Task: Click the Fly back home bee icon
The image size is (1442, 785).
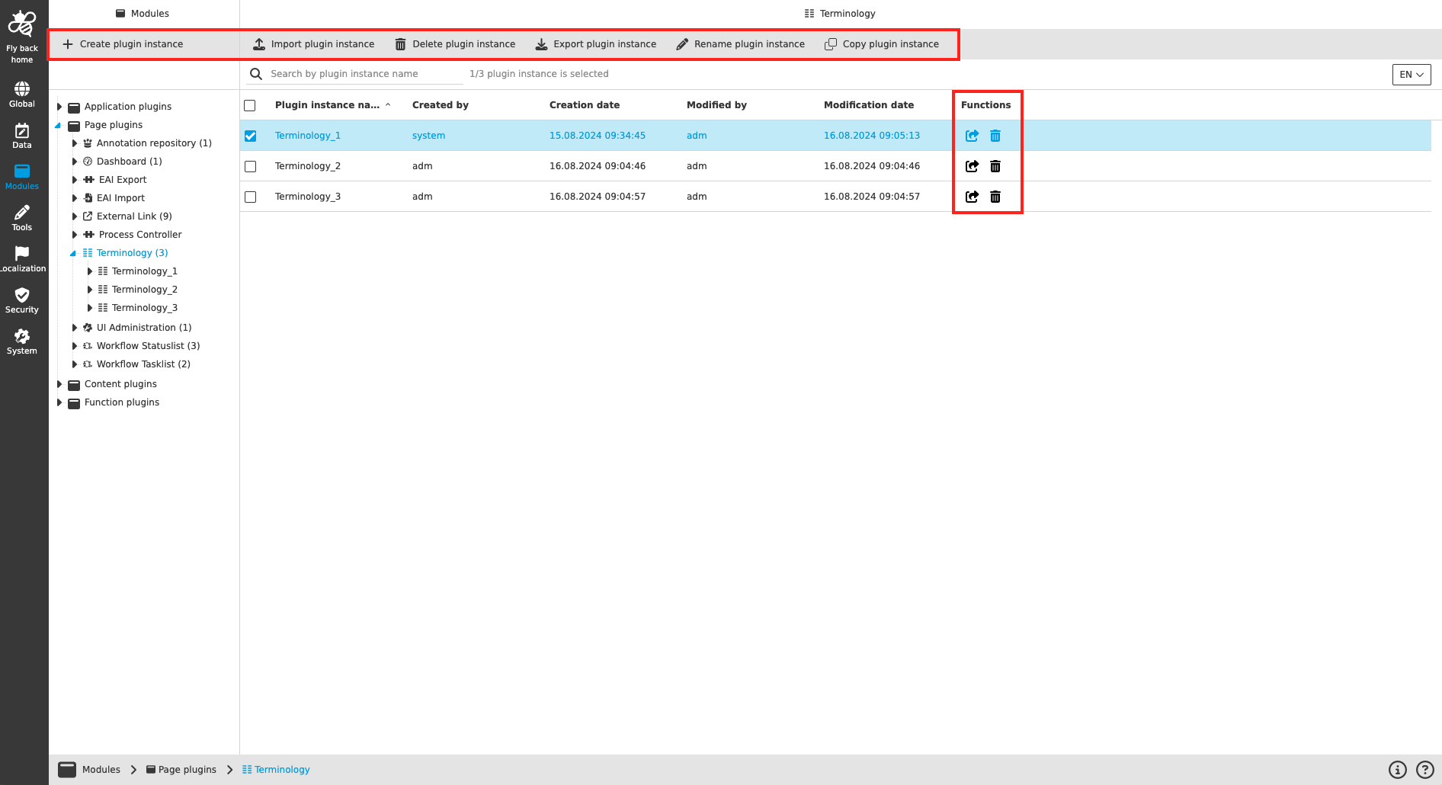Action: 21,23
